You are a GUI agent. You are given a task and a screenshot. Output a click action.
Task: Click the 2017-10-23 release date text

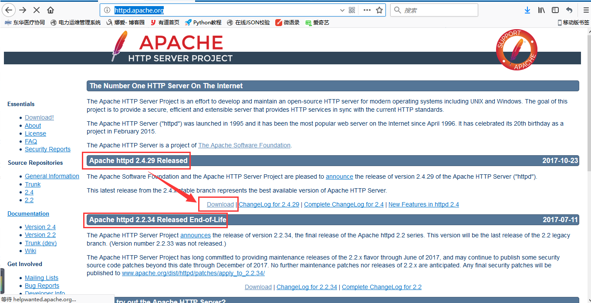(x=560, y=161)
